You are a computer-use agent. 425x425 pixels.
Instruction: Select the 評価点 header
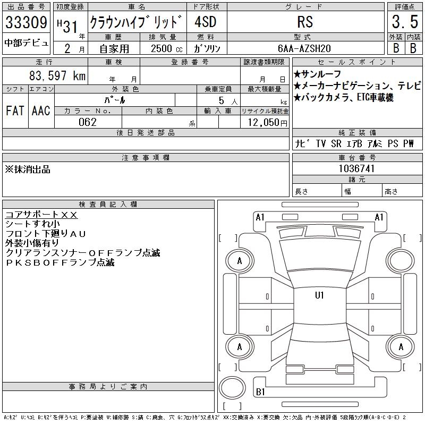coord(405,7)
